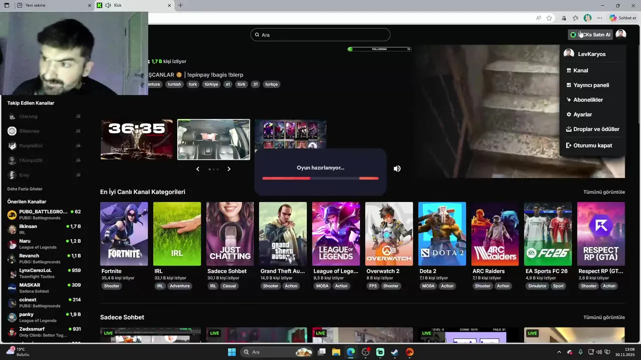Open the Edge favorites list icon
The image size is (641, 360).
(575, 18)
